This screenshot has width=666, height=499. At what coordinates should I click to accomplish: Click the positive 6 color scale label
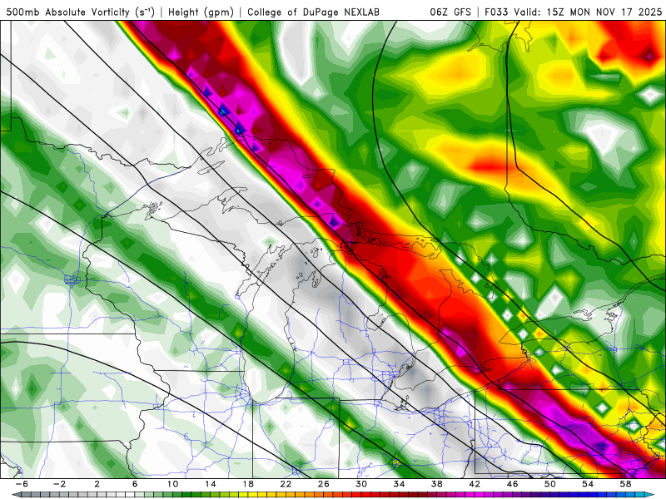click(135, 484)
